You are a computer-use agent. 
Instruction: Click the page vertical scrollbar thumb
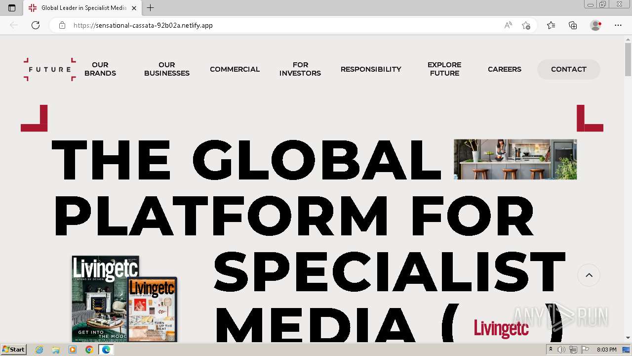tap(628, 59)
